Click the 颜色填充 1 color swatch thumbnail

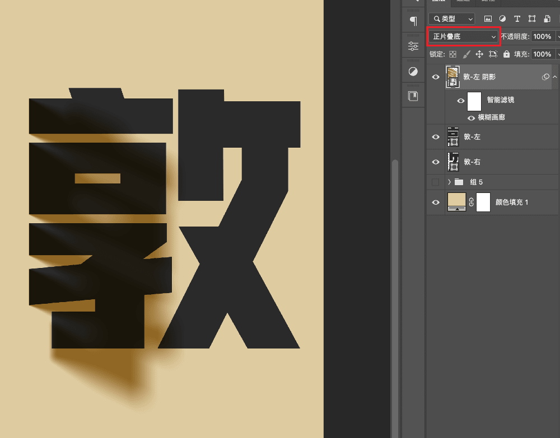click(457, 202)
